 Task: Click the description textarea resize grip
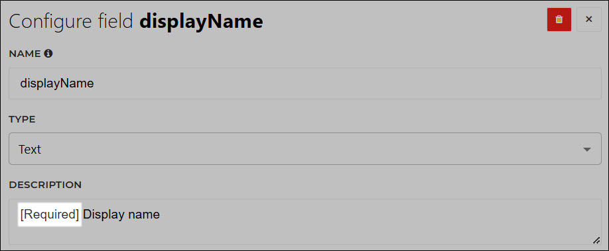click(596, 240)
